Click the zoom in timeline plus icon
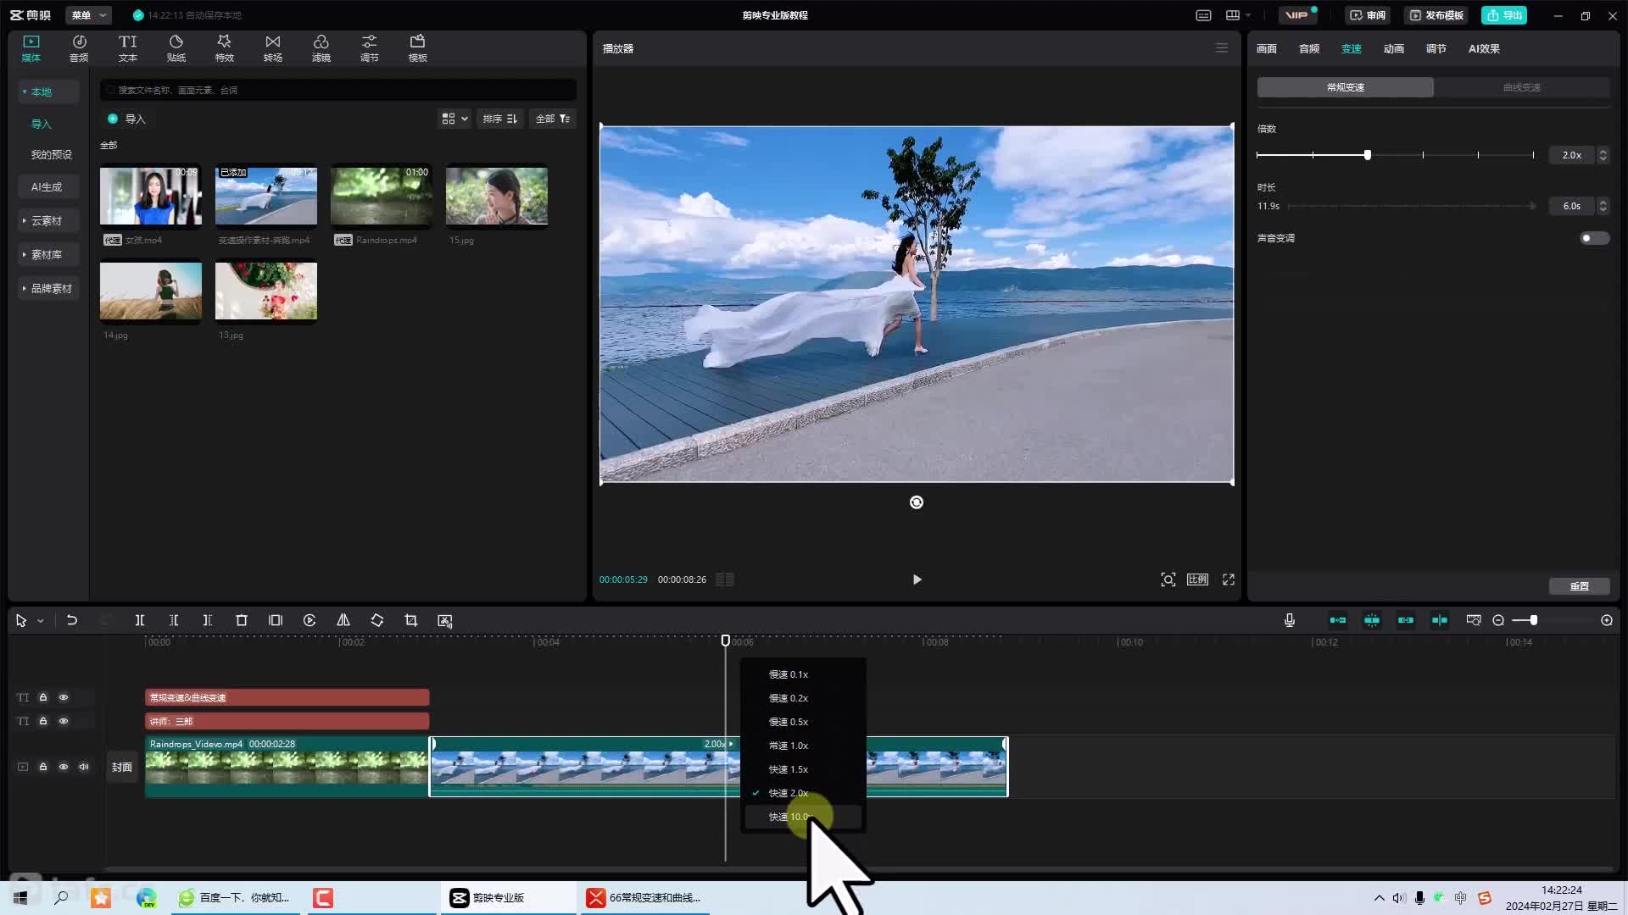1628x915 pixels. tap(1607, 620)
